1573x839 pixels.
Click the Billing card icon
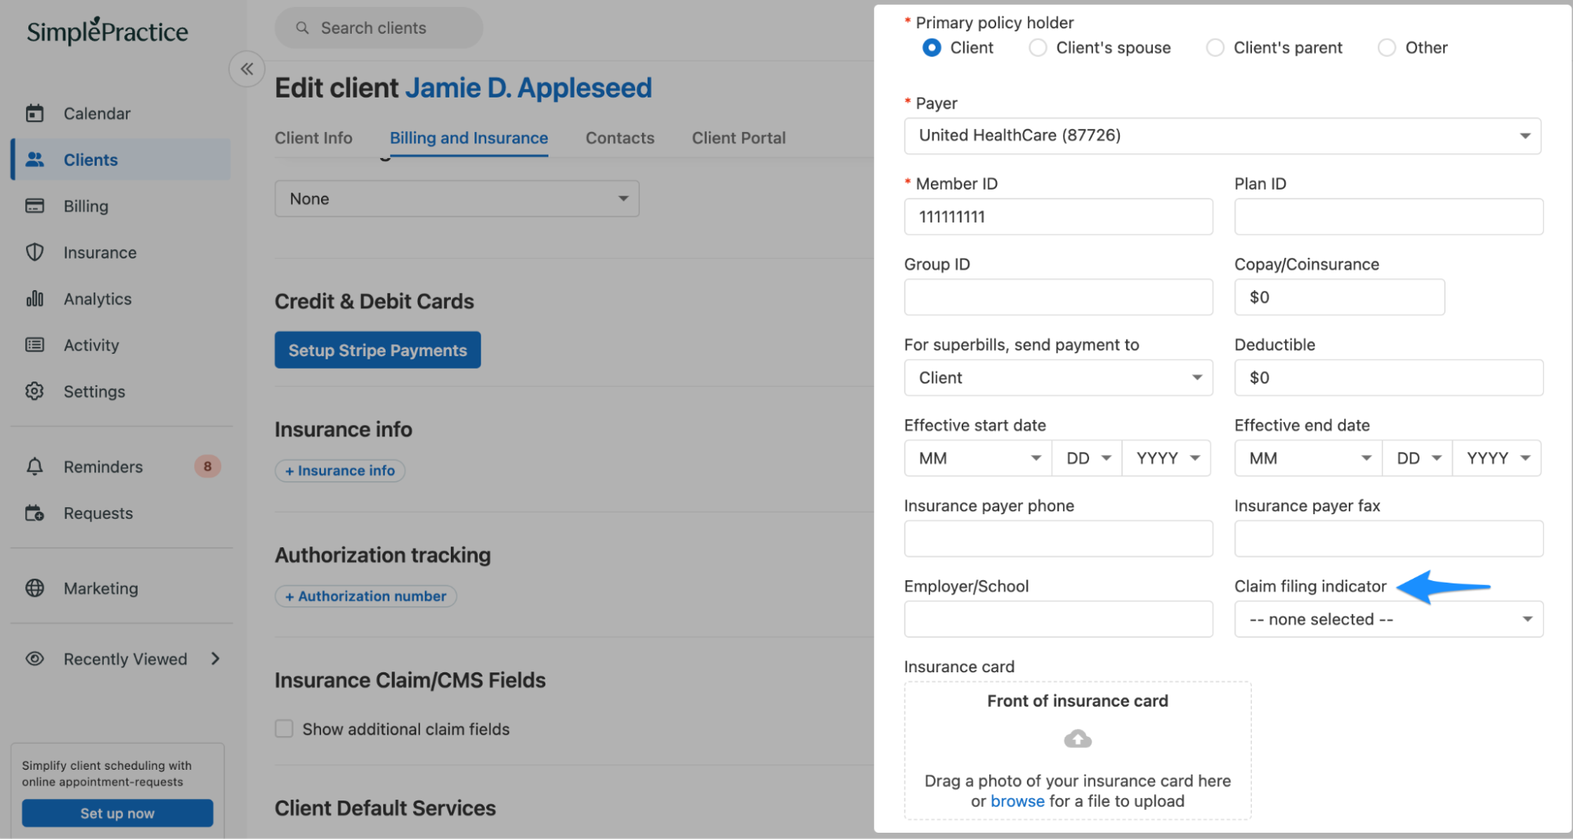(35, 206)
